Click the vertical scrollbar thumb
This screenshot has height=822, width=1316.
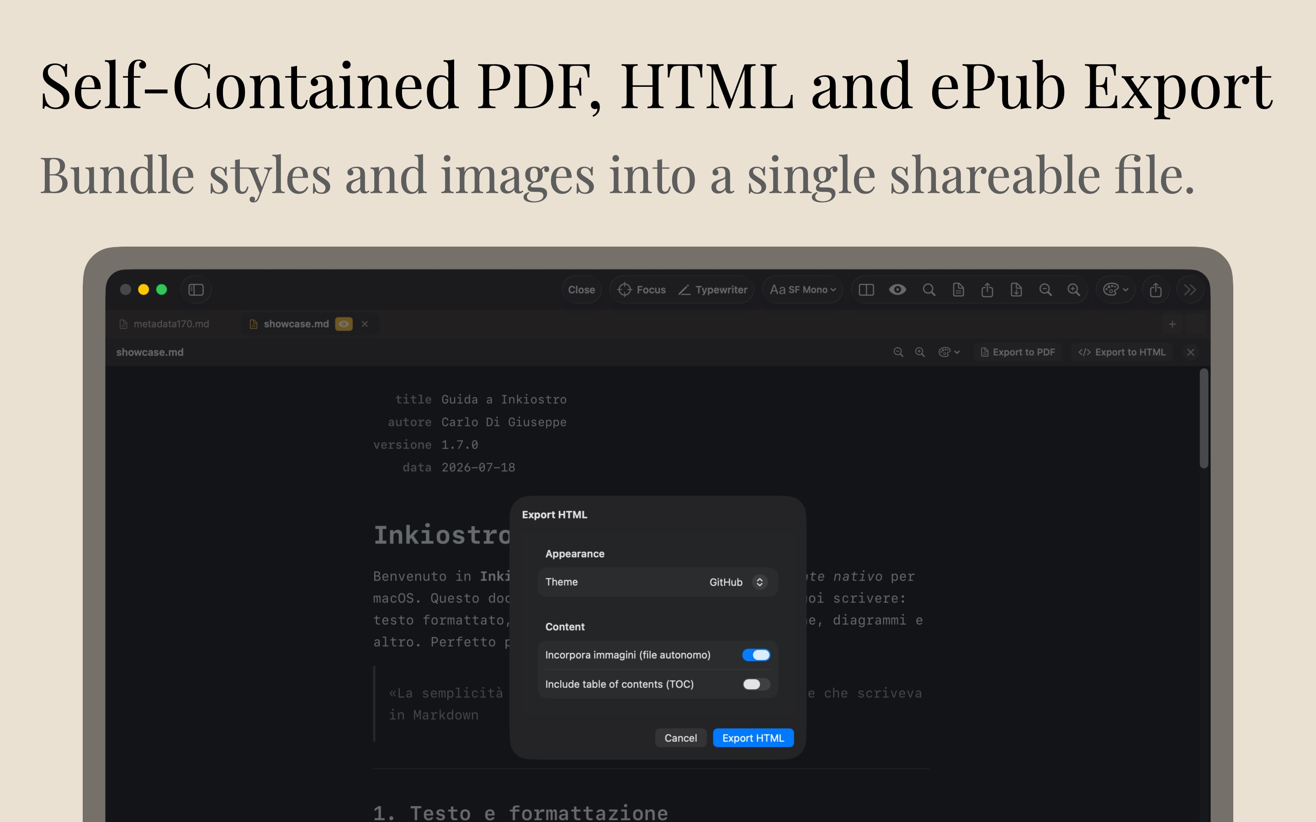tap(1204, 418)
